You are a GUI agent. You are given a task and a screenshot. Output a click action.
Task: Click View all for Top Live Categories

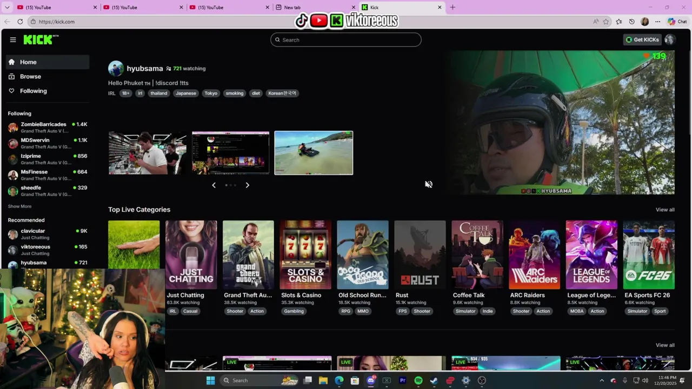665,210
